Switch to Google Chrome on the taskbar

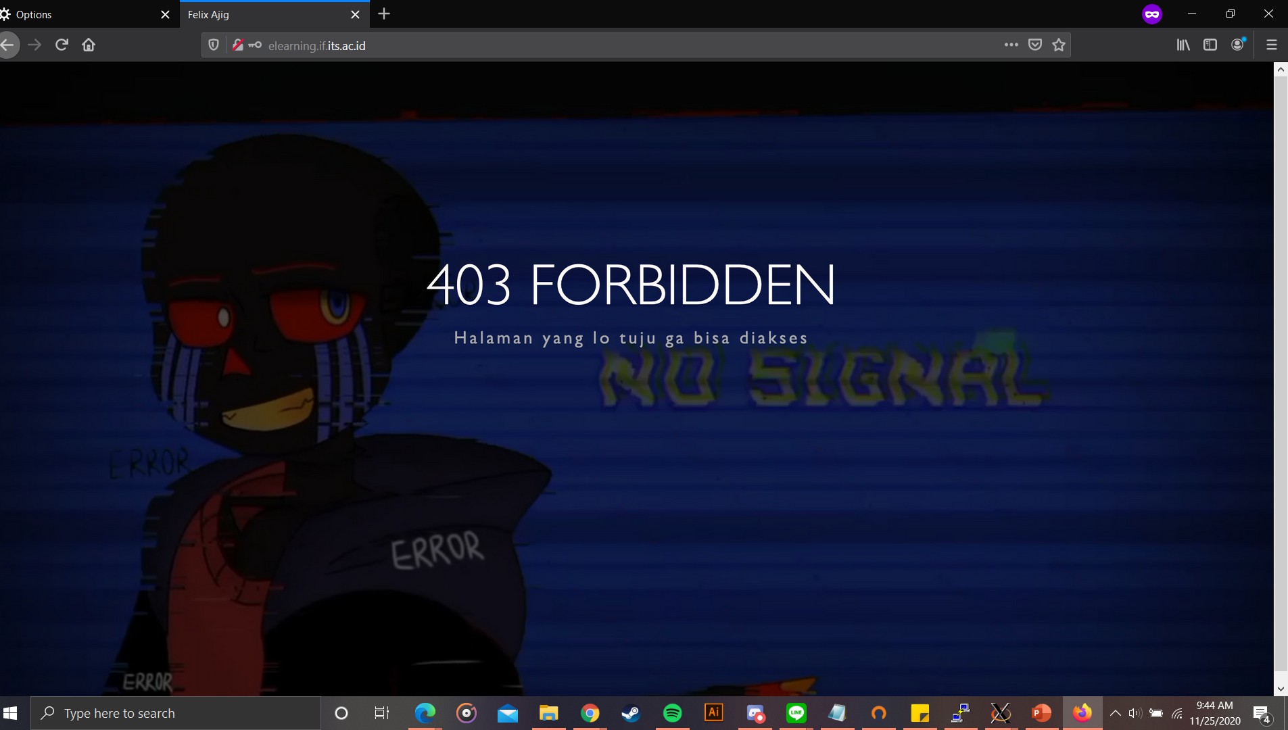click(590, 713)
